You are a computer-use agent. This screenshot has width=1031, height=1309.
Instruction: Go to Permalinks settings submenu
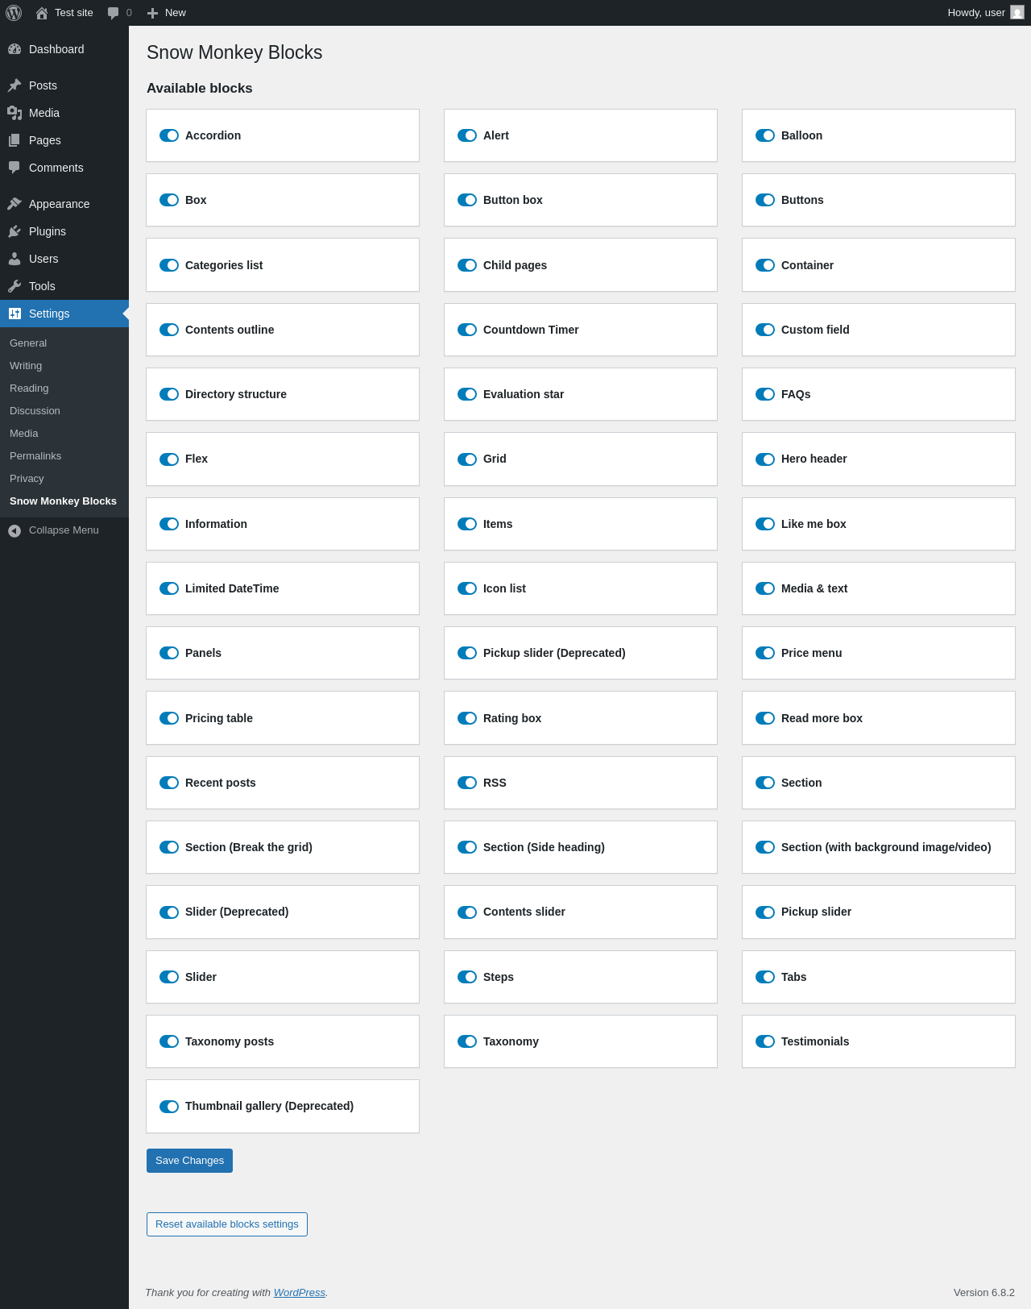point(35,456)
